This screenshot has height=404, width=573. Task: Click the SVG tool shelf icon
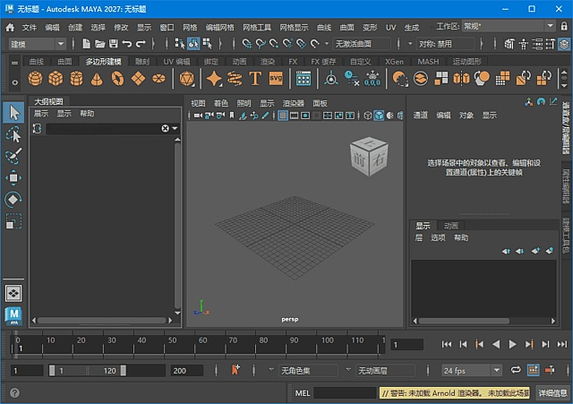(276, 79)
